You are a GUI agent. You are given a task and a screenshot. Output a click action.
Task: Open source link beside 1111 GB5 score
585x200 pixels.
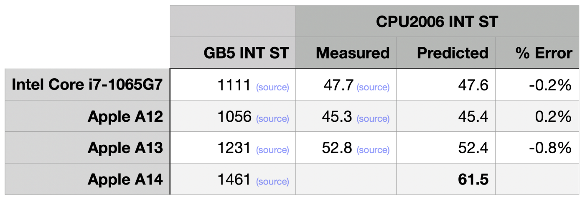(x=272, y=87)
